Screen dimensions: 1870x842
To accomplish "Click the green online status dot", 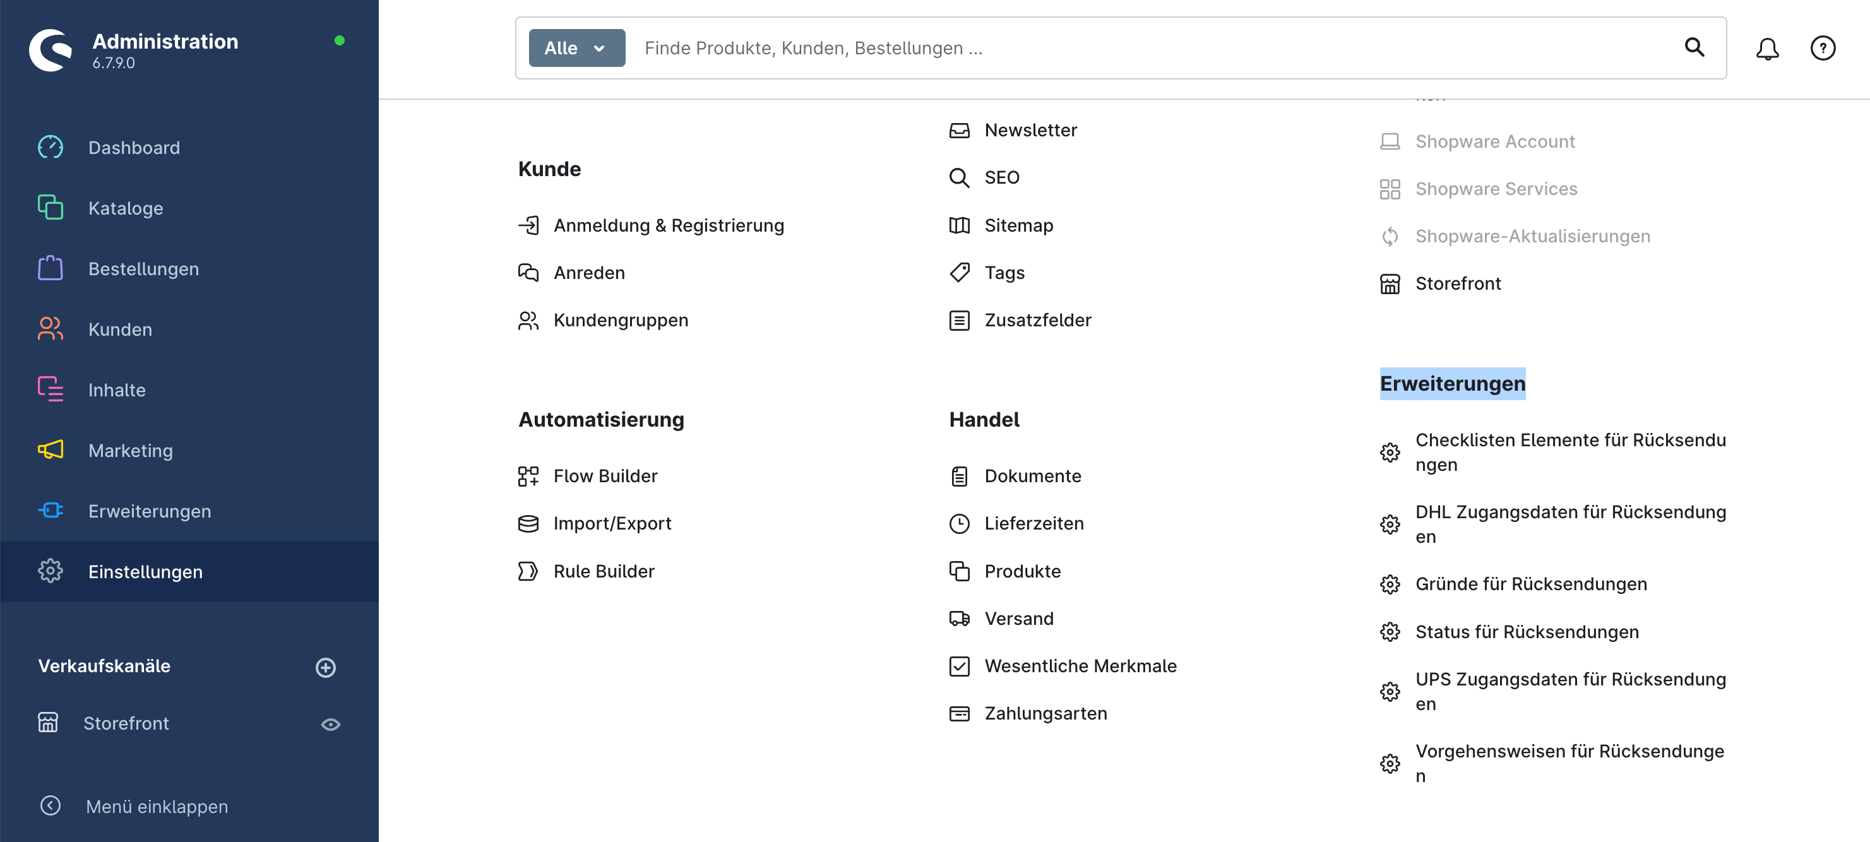I will coord(339,42).
